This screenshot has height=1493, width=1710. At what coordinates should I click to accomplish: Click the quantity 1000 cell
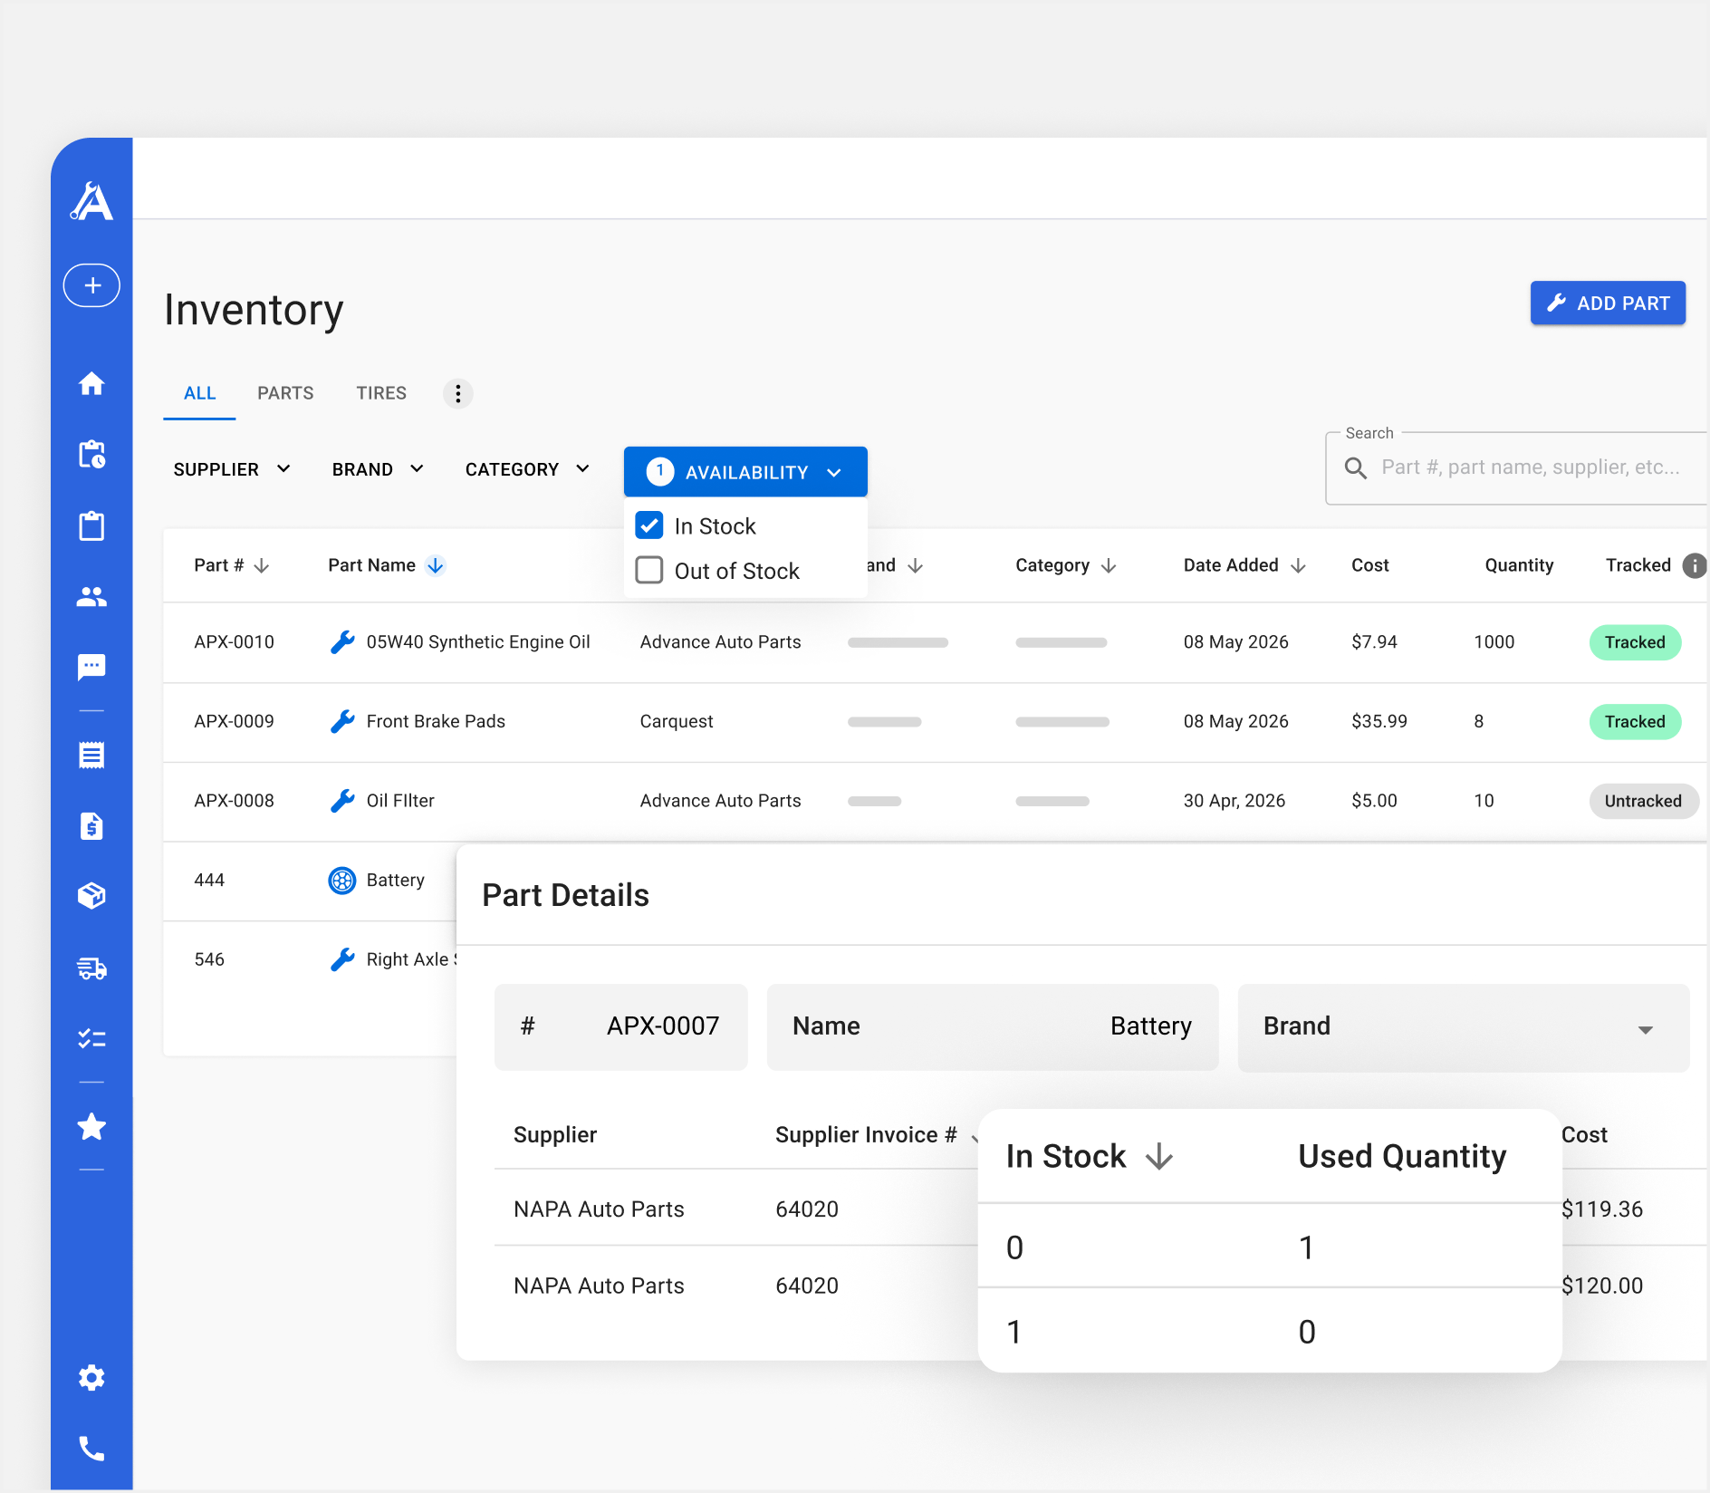click(1494, 642)
